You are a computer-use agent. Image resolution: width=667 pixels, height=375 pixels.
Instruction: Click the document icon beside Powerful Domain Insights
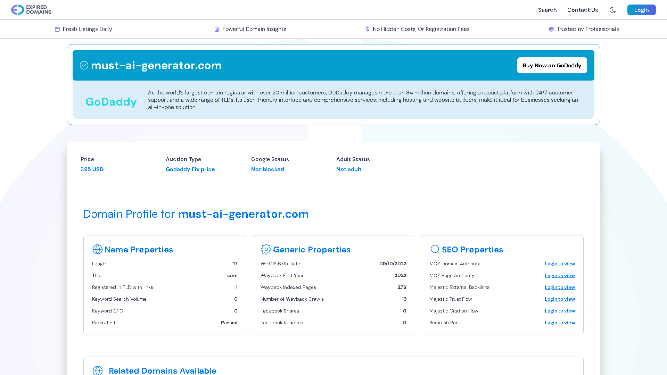click(216, 29)
